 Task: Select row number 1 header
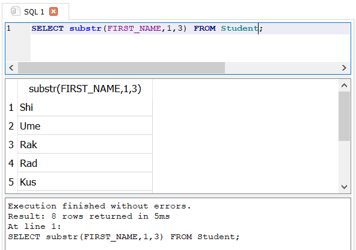[11, 107]
